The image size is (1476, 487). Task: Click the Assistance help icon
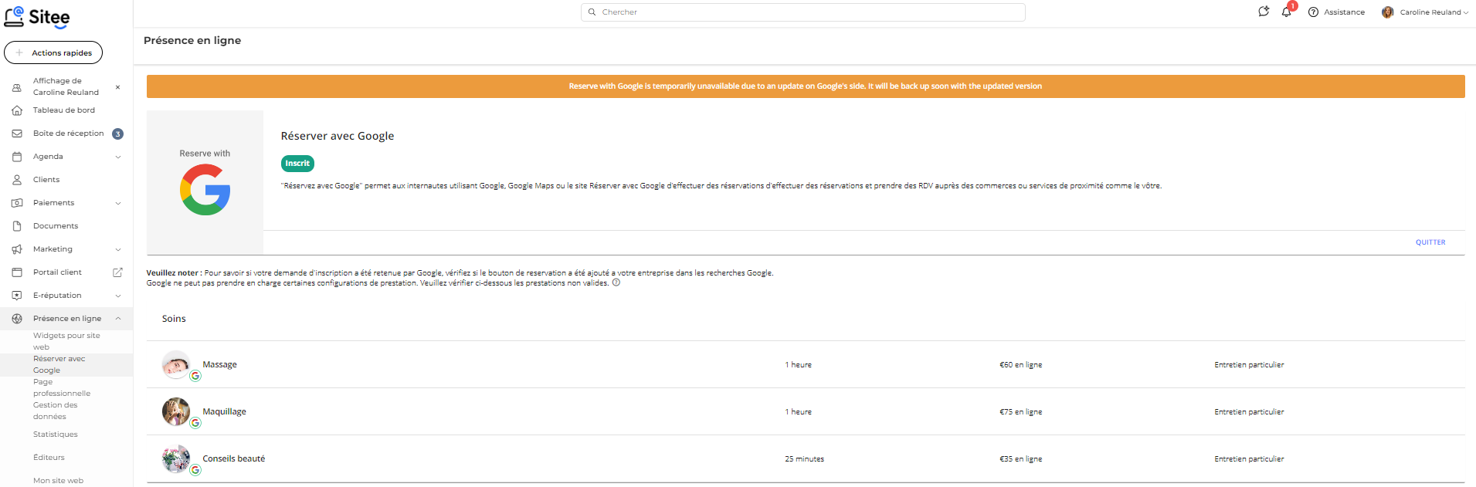(1313, 12)
